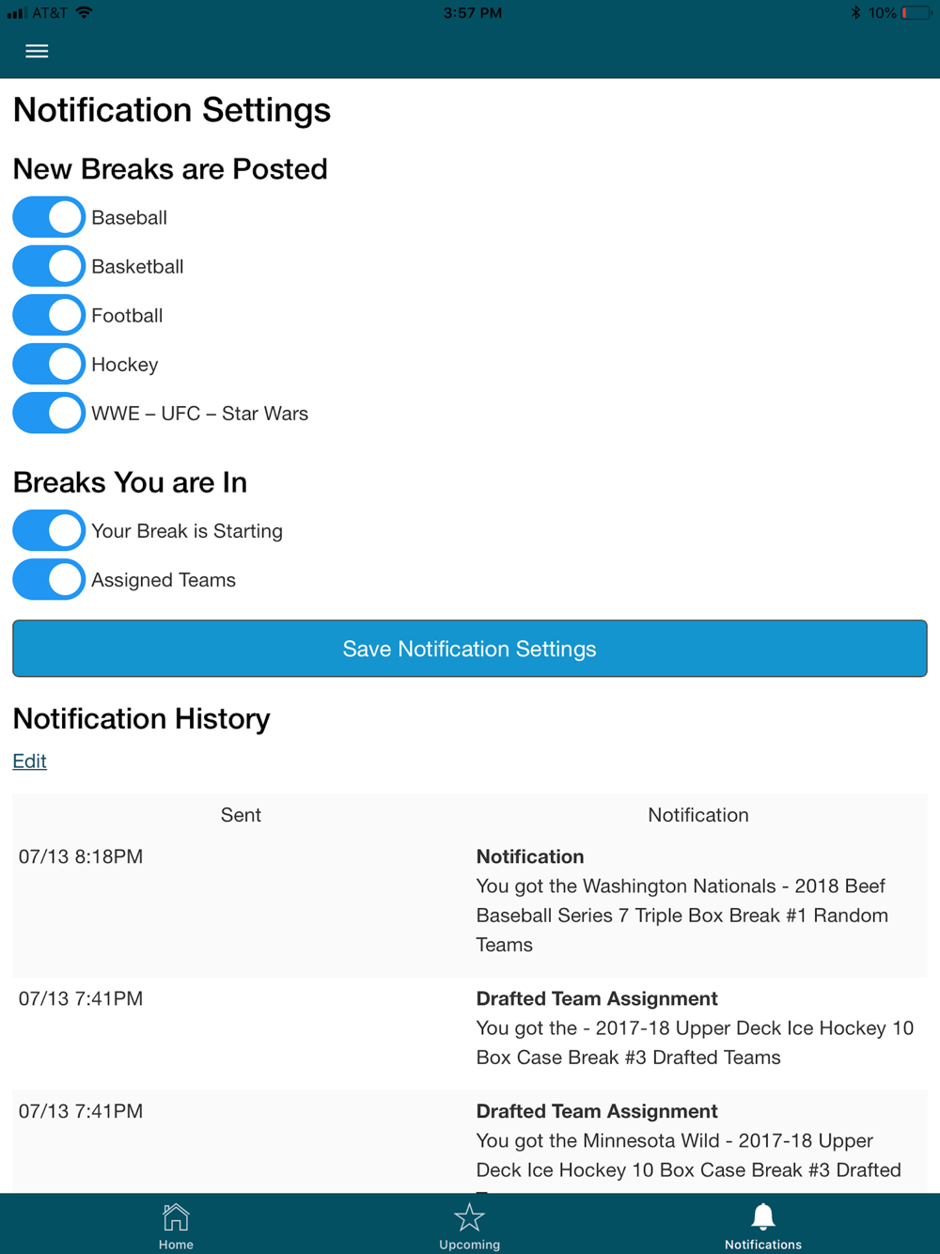The width and height of the screenshot is (940, 1254).
Task: Tap the battery indicator in status bar
Action: point(916,13)
